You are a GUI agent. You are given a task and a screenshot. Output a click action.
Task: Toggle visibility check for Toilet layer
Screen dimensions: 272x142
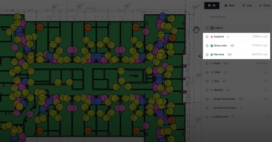click(207, 72)
